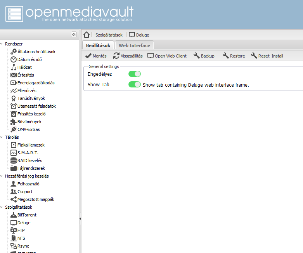303x253 pixels.
Task: Click Visszaállítás to reset the form
Action: pyautogui.click(x=128, y=56)
